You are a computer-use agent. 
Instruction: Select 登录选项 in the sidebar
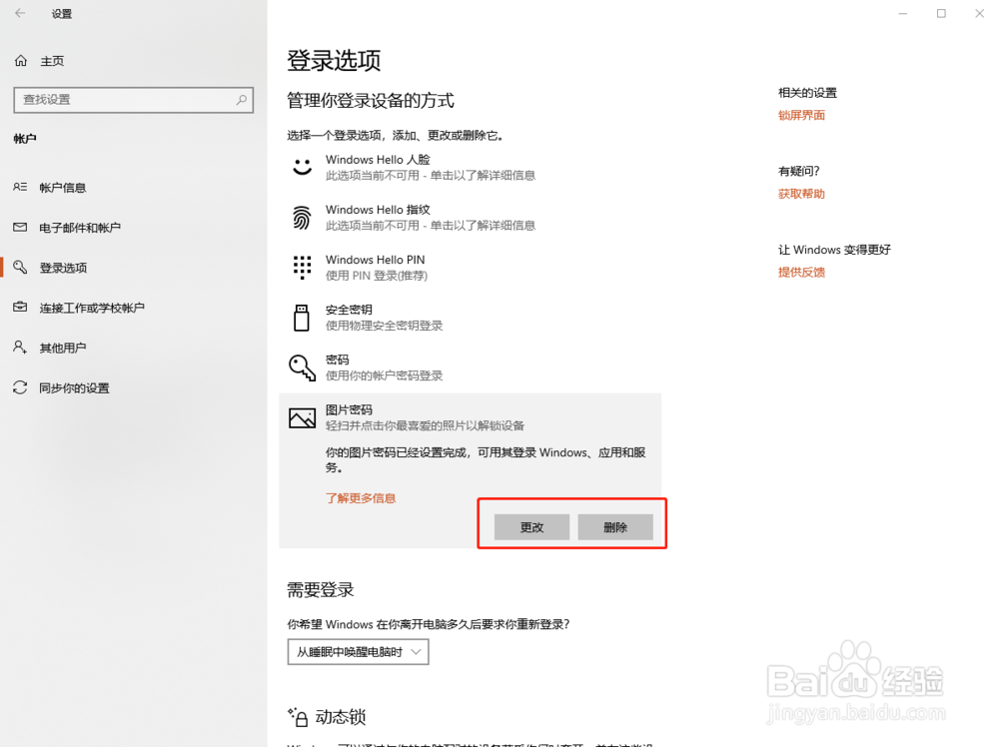[x=63, y=268]
